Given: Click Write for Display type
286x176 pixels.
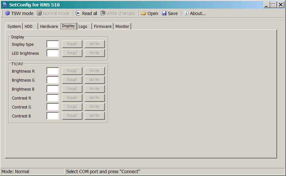Looking at the screenshot, I should click(x=95, y=44).
